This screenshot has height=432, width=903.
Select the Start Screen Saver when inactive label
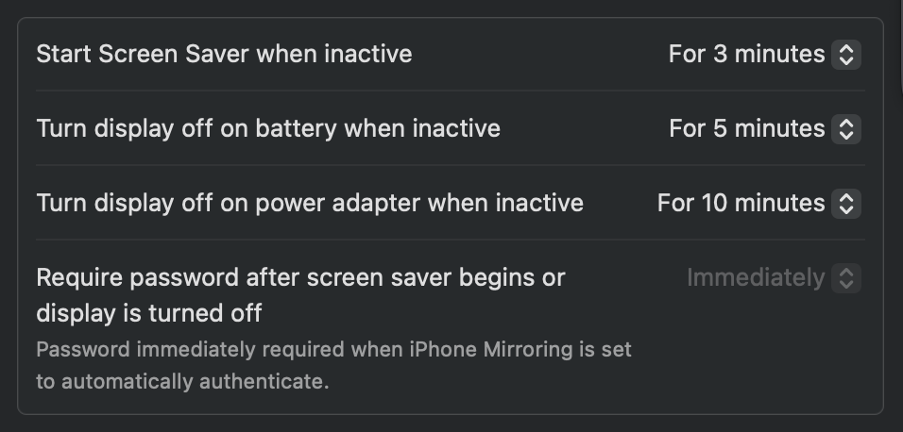(224, 54)
